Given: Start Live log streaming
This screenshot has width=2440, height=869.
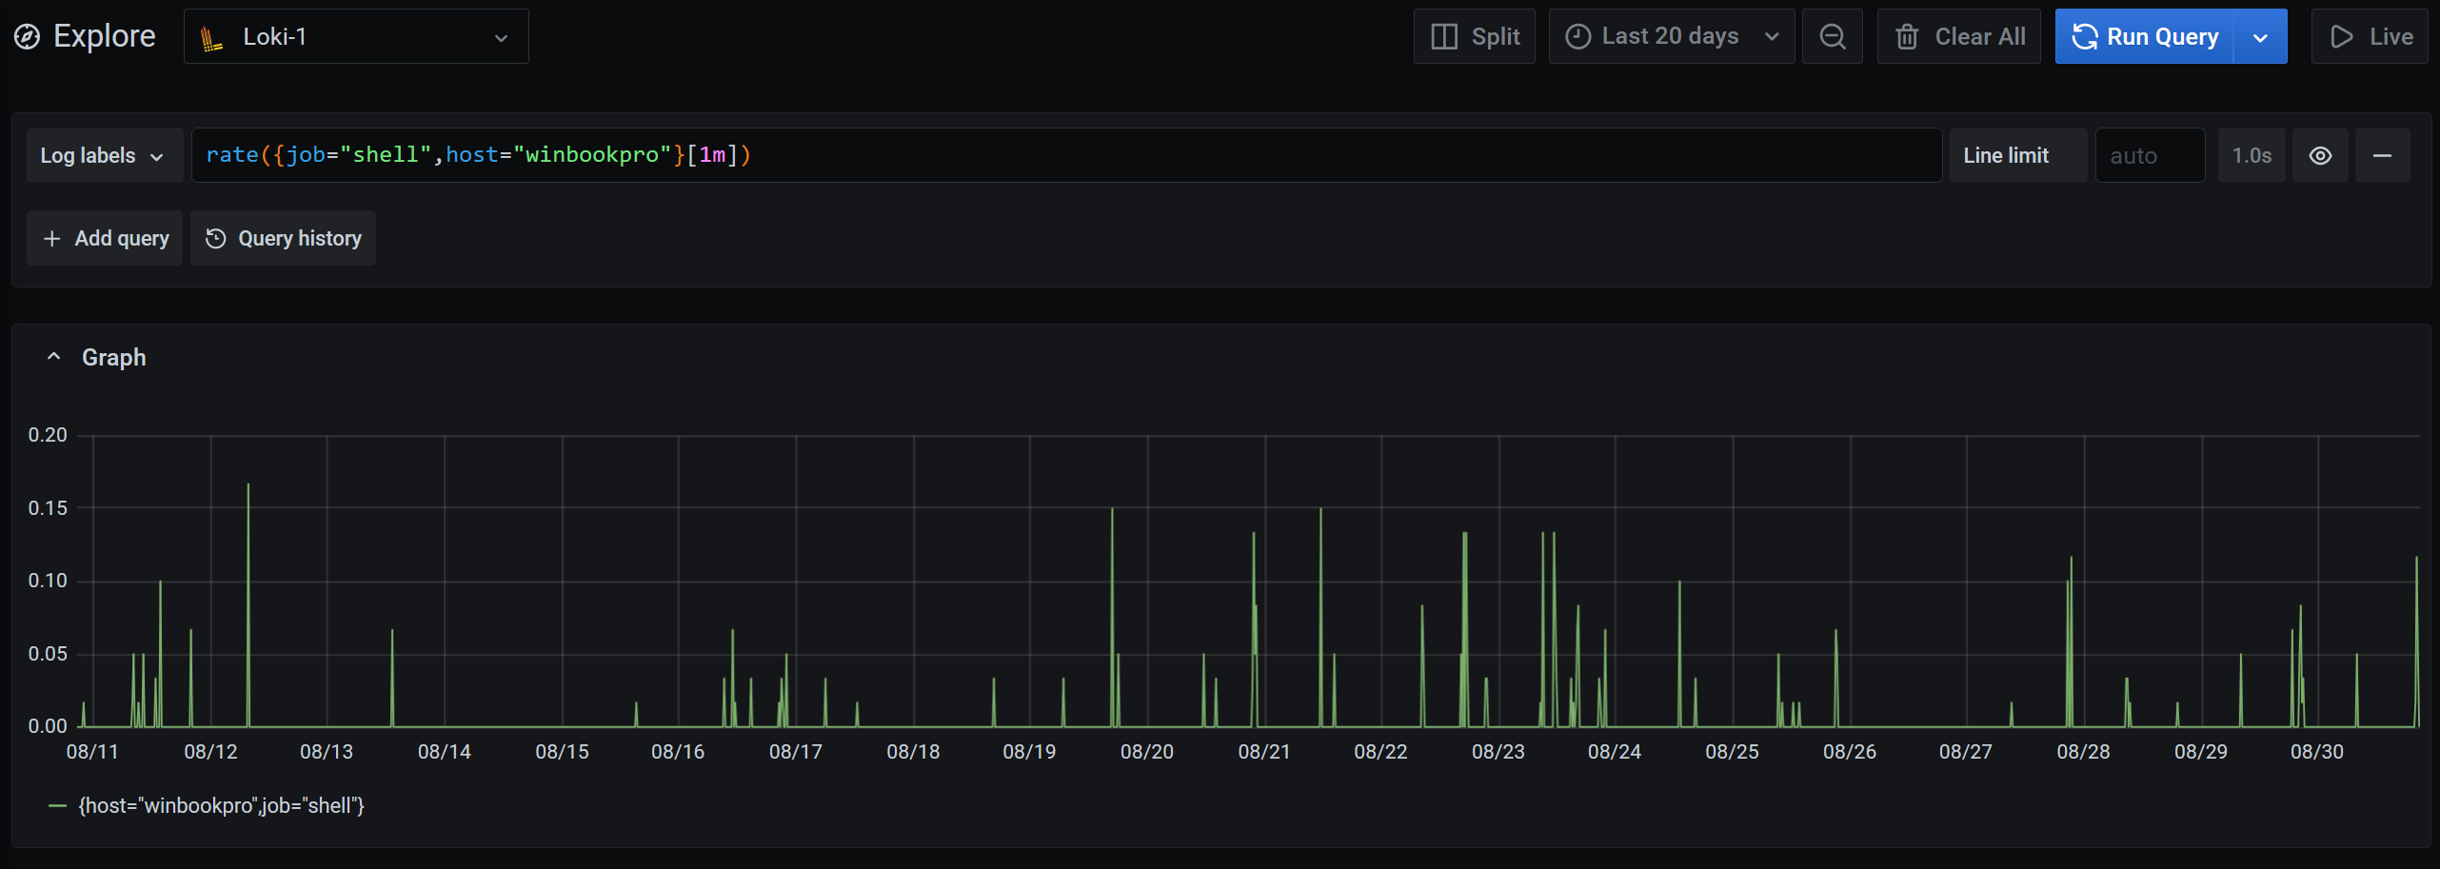Looking at the screenshot, I should tap(2369, 36).
